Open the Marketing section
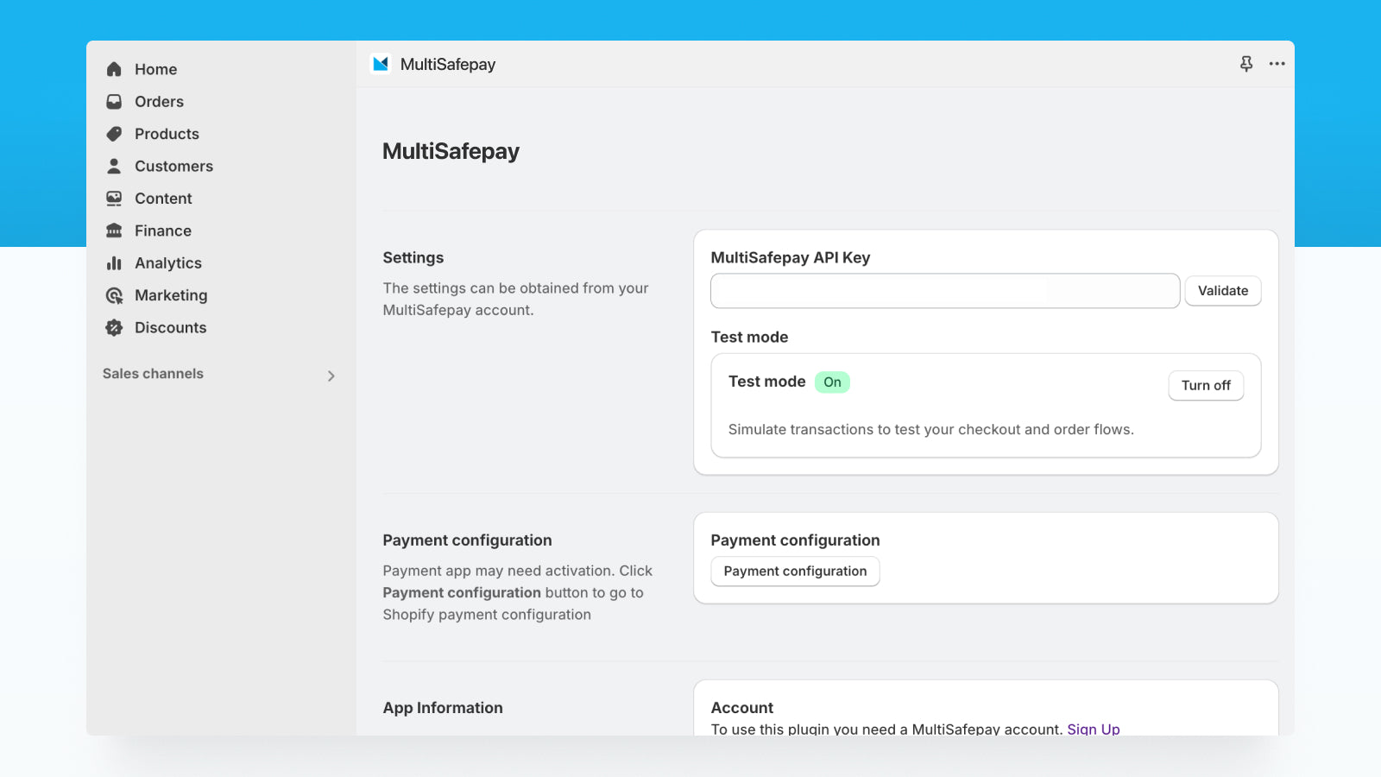 (171, 295)
